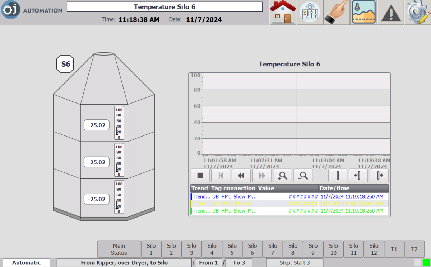Viewport: 431px width, 267px height.
Task: Rewind the trend chart backward
Action: coord(241,176)
